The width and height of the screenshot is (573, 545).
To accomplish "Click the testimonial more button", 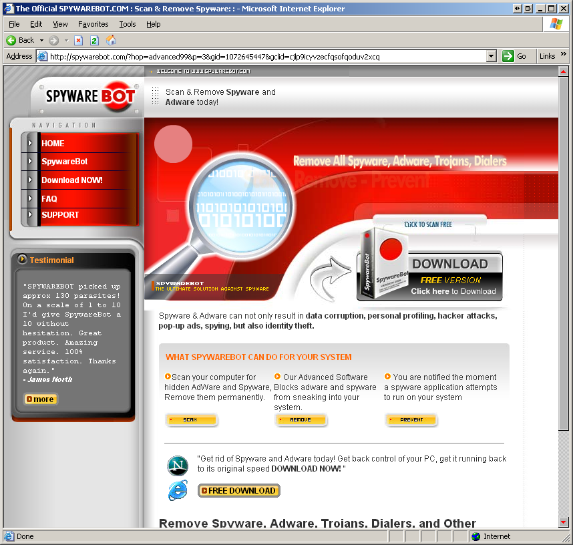I will tap(41, 399).
